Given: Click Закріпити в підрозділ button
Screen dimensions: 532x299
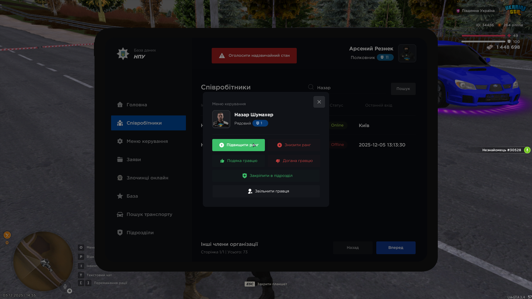Looking at the screenshot, I should [x=266, y=176].
